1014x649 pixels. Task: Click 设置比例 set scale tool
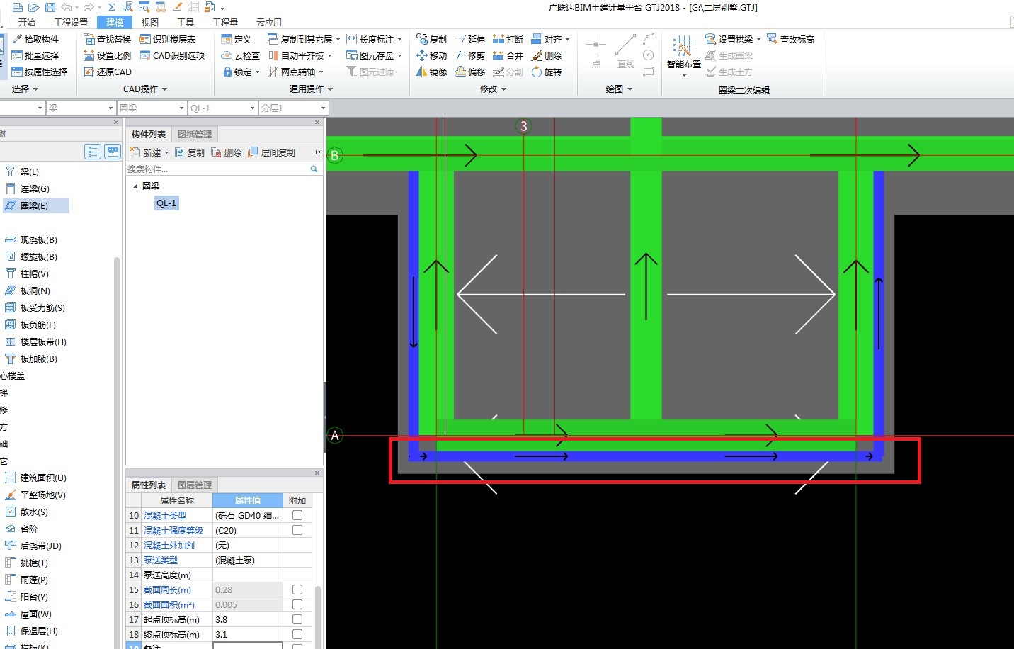tap(108, 55)
